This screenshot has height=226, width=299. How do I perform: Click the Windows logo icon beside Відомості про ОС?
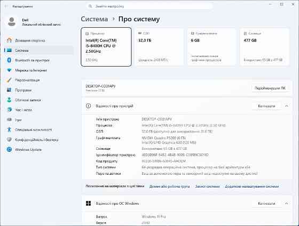coord(88,203)
